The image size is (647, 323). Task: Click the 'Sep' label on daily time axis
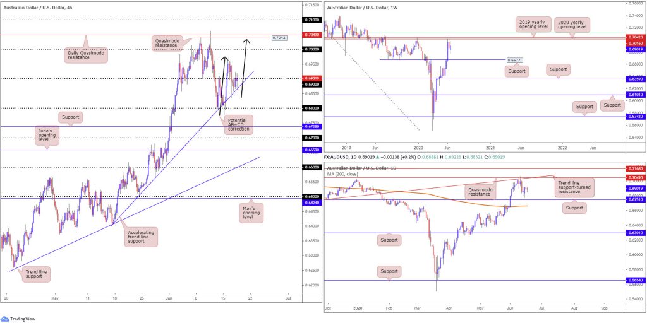[605, 307]
